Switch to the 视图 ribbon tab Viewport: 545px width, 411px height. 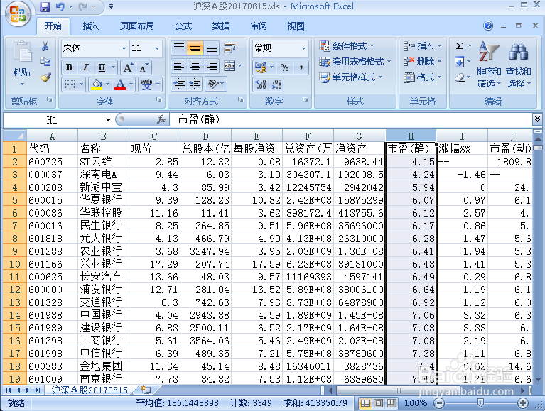296,26
